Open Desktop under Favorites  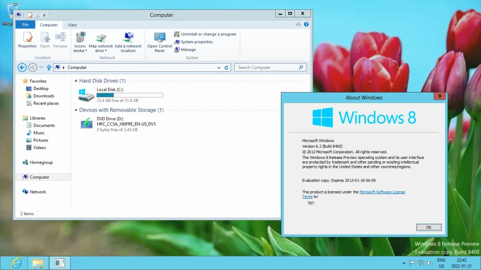tap(38, 89)
